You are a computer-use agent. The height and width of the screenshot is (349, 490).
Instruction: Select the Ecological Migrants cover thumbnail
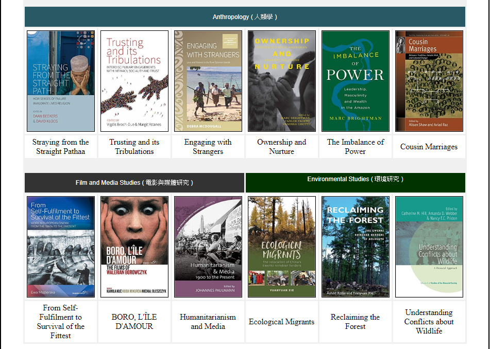282,247
